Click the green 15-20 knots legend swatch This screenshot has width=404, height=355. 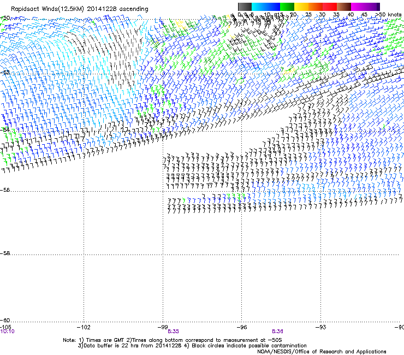[x=287, y=7]
